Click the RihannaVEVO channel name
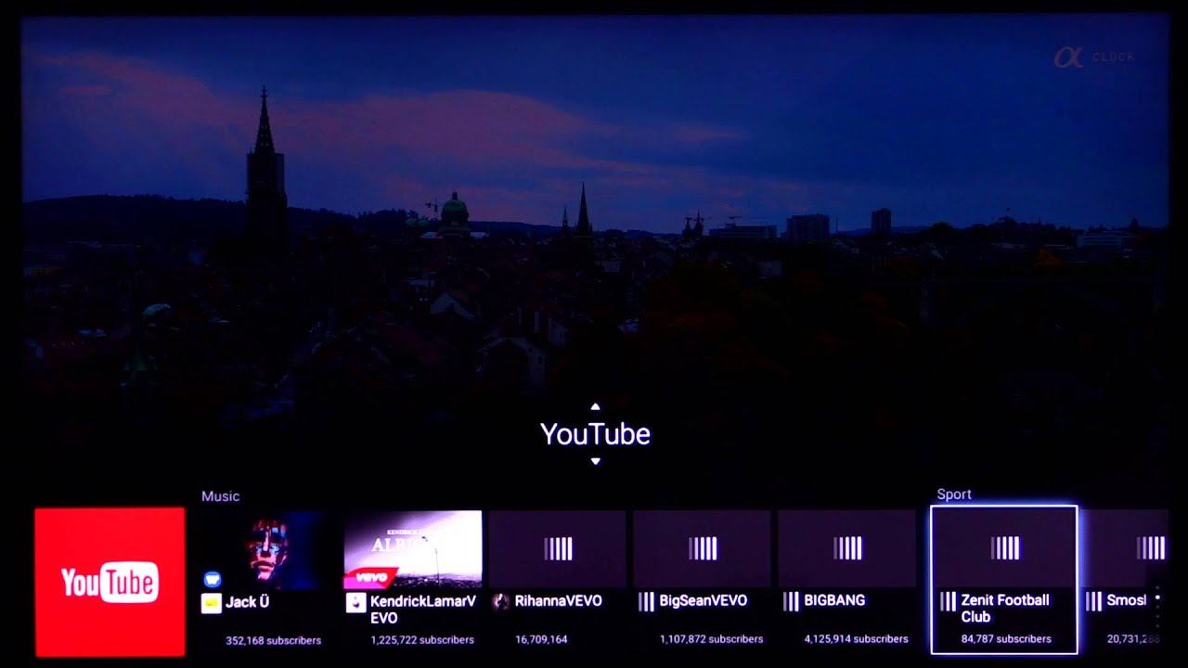Viewport: 1188px width, 668px height. [559, 601]
